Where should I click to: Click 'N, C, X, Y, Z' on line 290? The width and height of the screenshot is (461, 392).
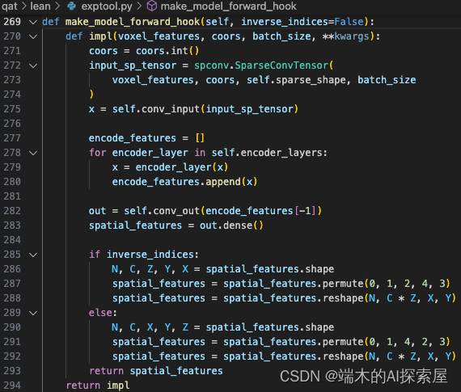(150, 327)
